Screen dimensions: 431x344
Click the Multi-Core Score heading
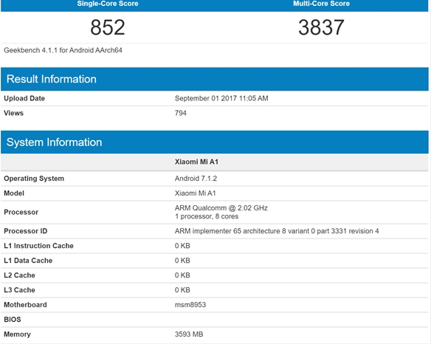coord(321,4)
